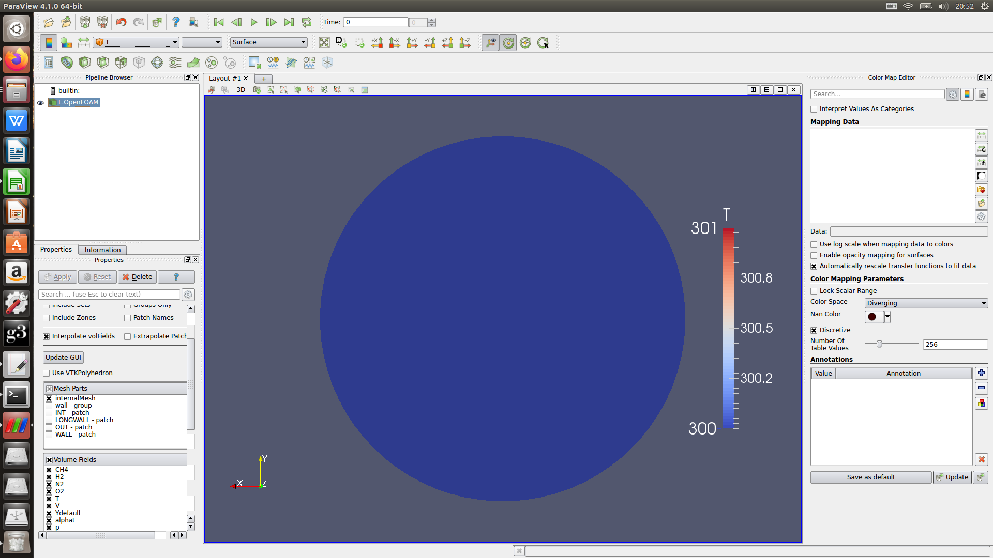993x558 pixels.
Task: Click the Nan Color swatch
Action: point(872,317)
